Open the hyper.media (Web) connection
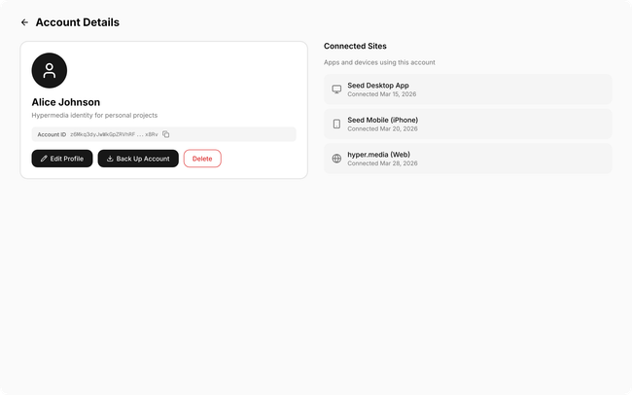The height and width of the screenshot is (395, 632). pyautogui.click(x=468, y=159)
